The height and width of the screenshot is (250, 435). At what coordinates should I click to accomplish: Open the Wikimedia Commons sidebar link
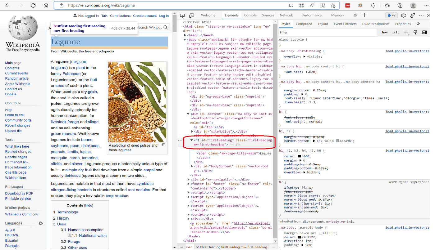coord(21,214)
